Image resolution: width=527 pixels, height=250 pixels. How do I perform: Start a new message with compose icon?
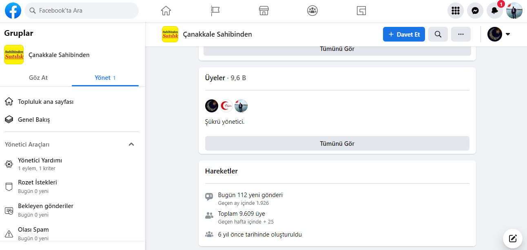coord(513,238)
